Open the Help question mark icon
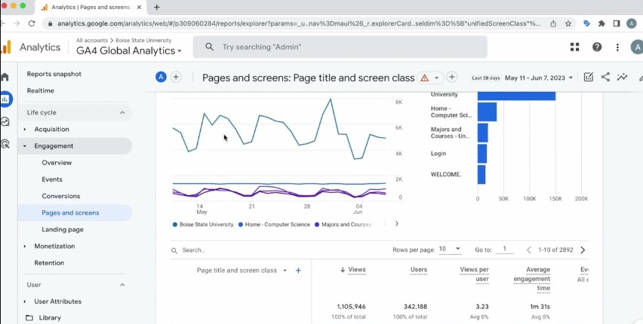This screenshot has width=643, height=324. pos(597,47)
